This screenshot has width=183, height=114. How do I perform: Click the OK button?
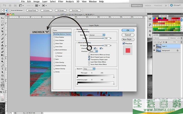[x=128, y=30]
